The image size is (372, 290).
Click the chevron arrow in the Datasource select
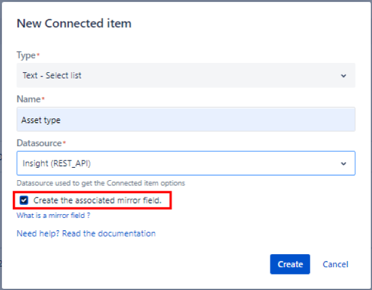pyautogui.click(x=343, y=164)
